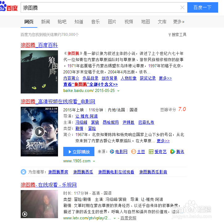Viewport: 224px width, 224px height.
Task: Click 更多>> after 获奖记录
Action: click(x=165, y=78)
